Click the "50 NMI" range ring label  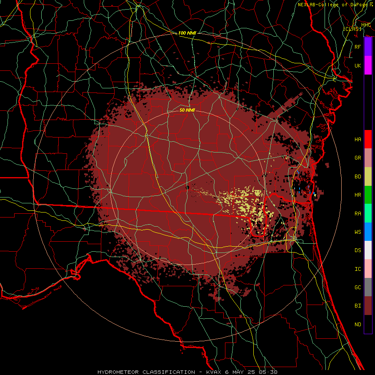[x=187, y=110]
